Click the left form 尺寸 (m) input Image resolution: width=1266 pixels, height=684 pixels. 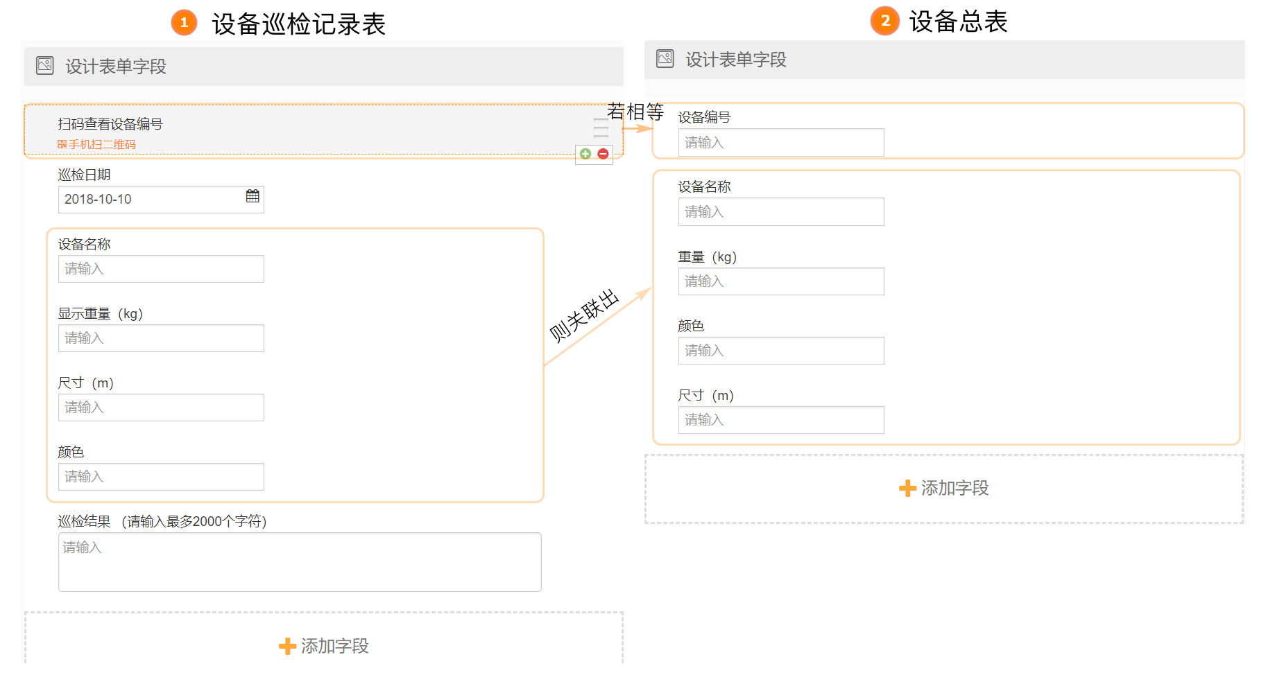pyautogui.click(x=161, y=407)
